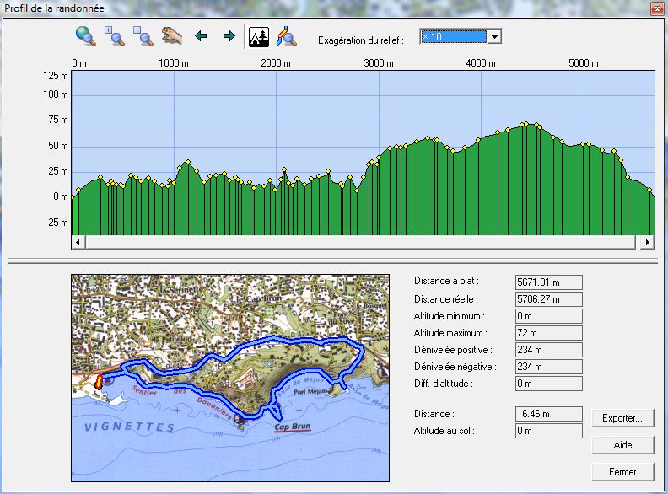Click the 'Dénivelée positive :' label
668x494 pixels.
453,350
